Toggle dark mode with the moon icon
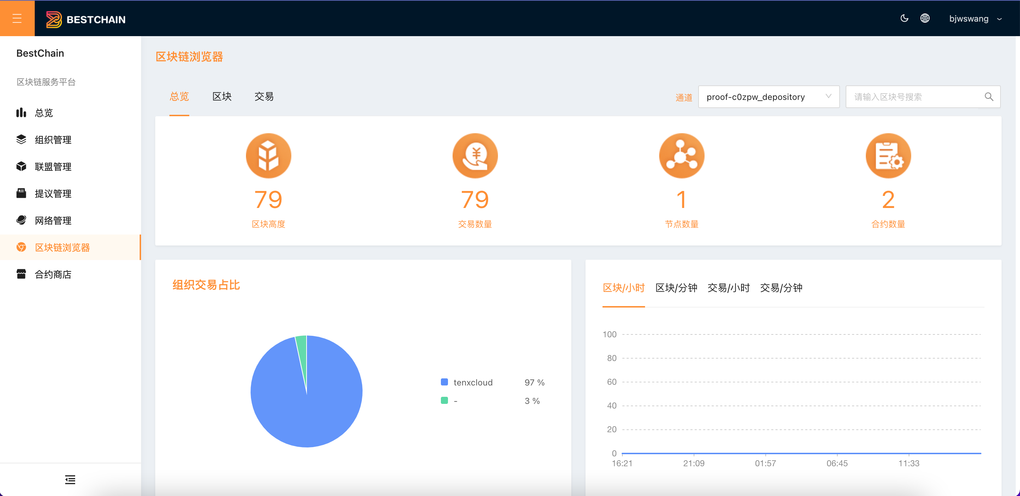 pos(904,18)
